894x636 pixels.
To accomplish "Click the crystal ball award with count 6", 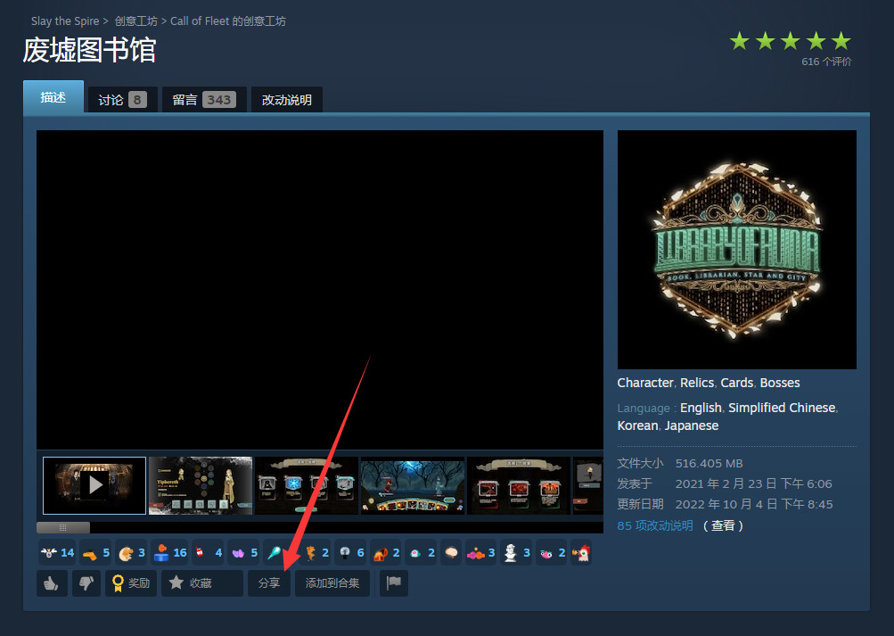I will 350,552.
